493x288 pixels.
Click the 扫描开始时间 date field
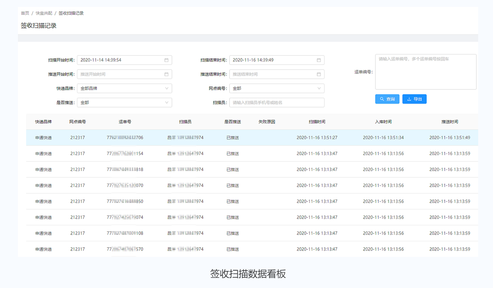pos(124,60)
